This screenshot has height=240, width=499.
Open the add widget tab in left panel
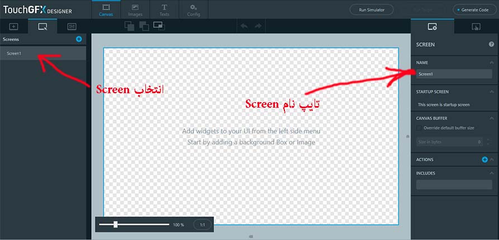[14, 26]
